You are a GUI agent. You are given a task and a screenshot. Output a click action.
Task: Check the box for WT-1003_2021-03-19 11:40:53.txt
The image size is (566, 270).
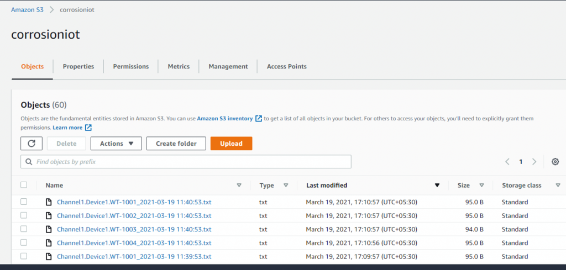(x=24, y=229)
